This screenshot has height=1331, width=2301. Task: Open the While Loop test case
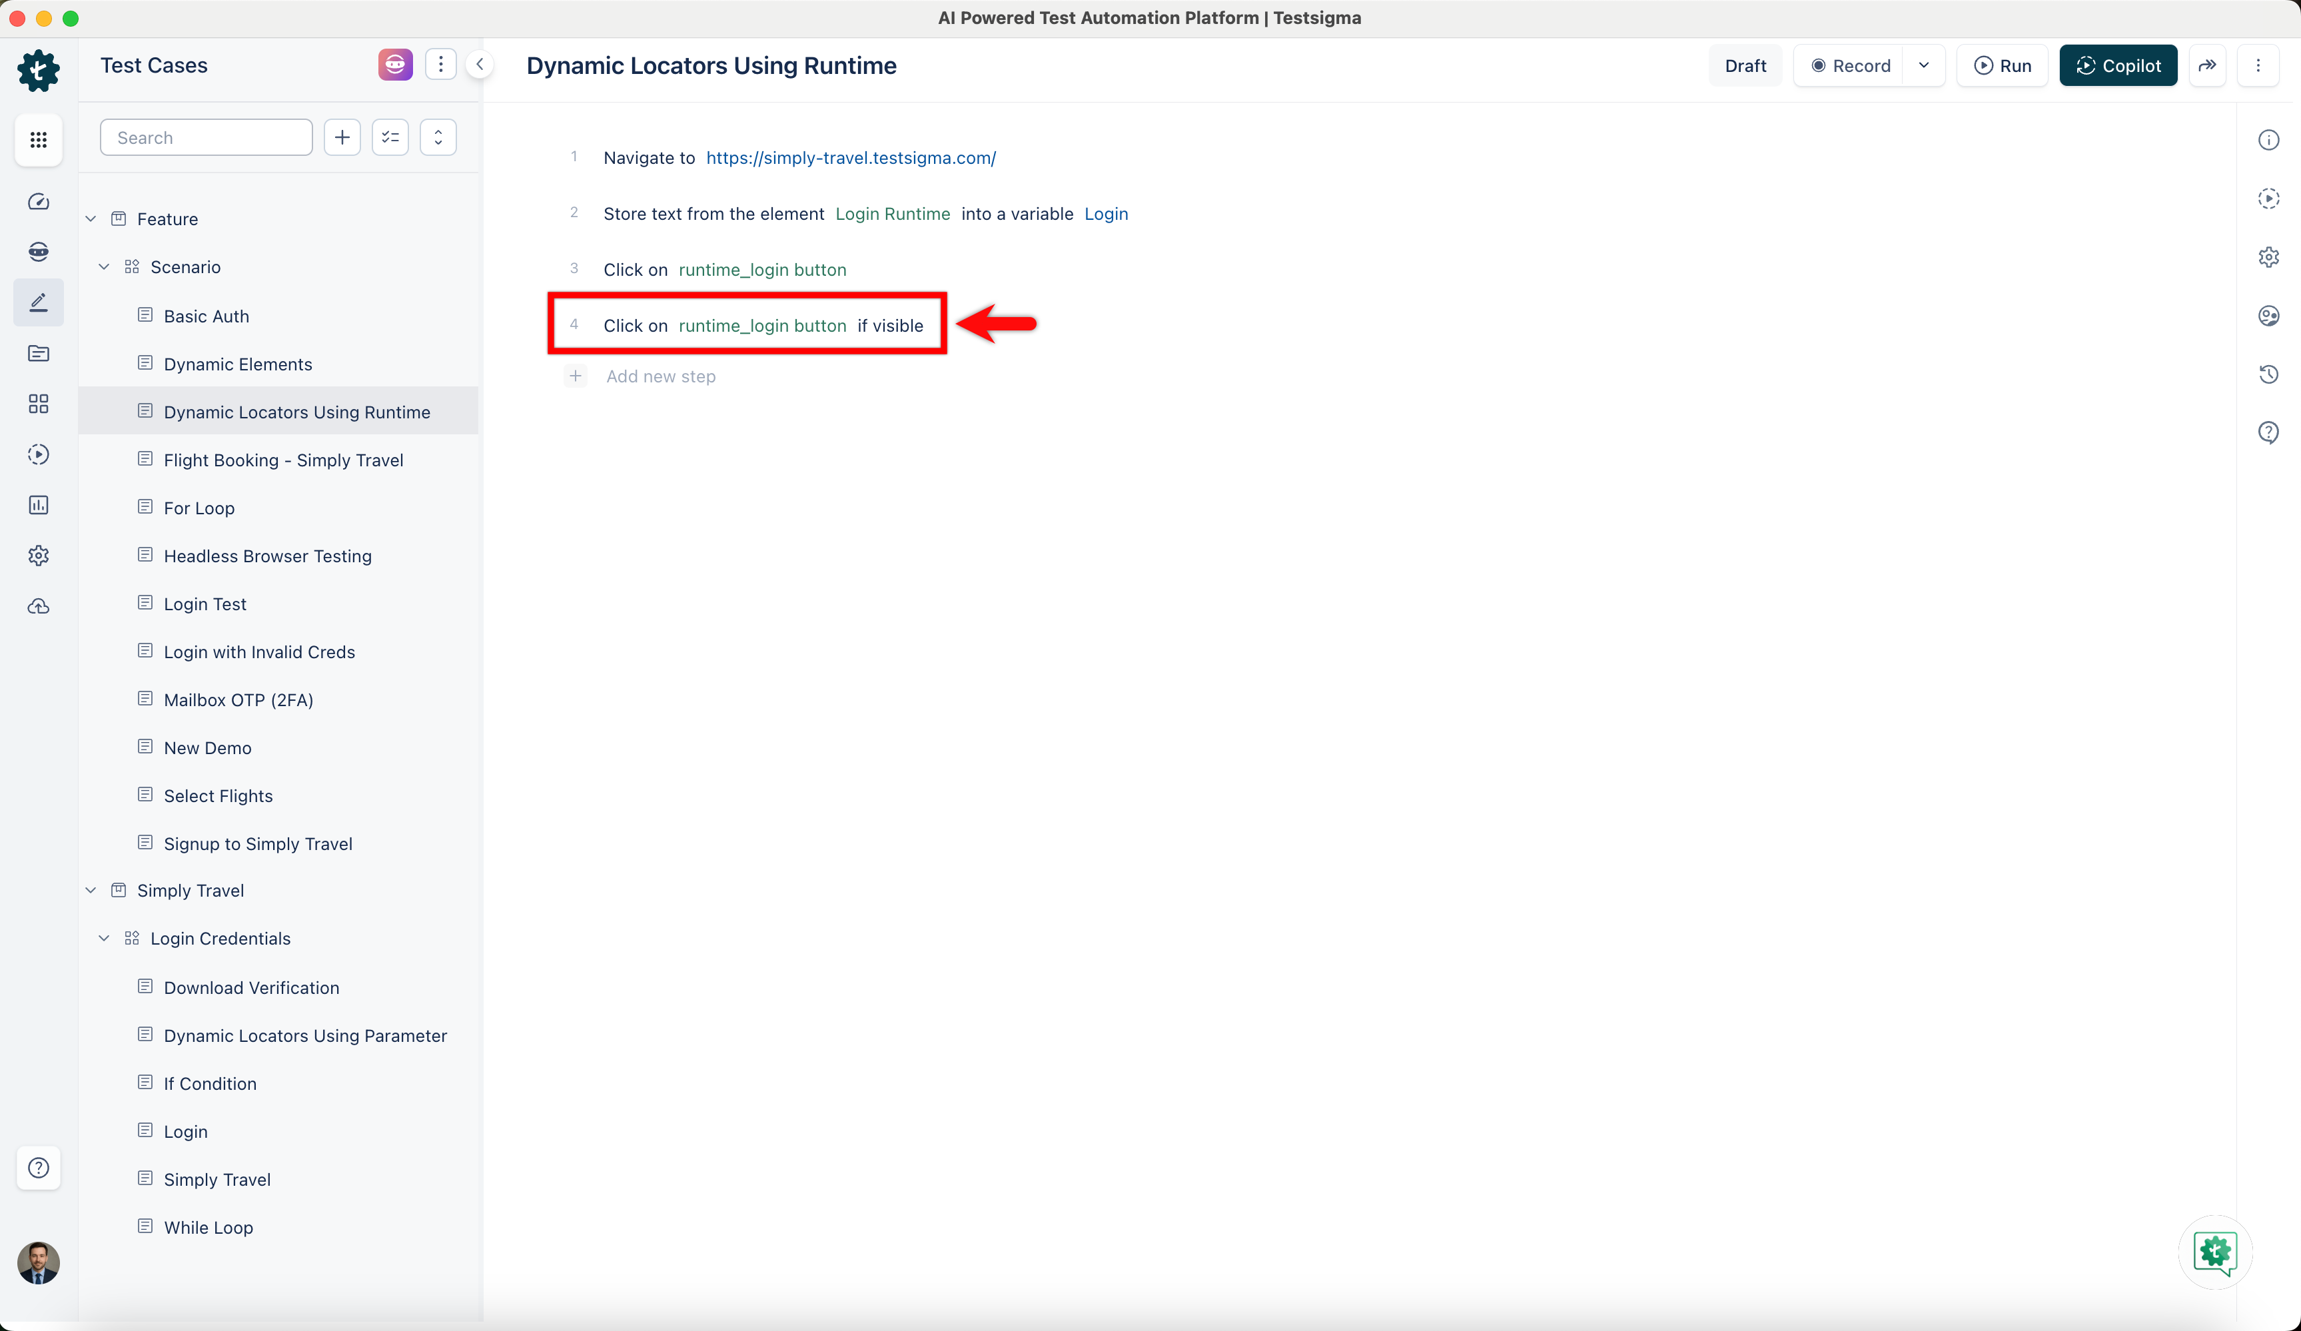tap(209, 1228)
